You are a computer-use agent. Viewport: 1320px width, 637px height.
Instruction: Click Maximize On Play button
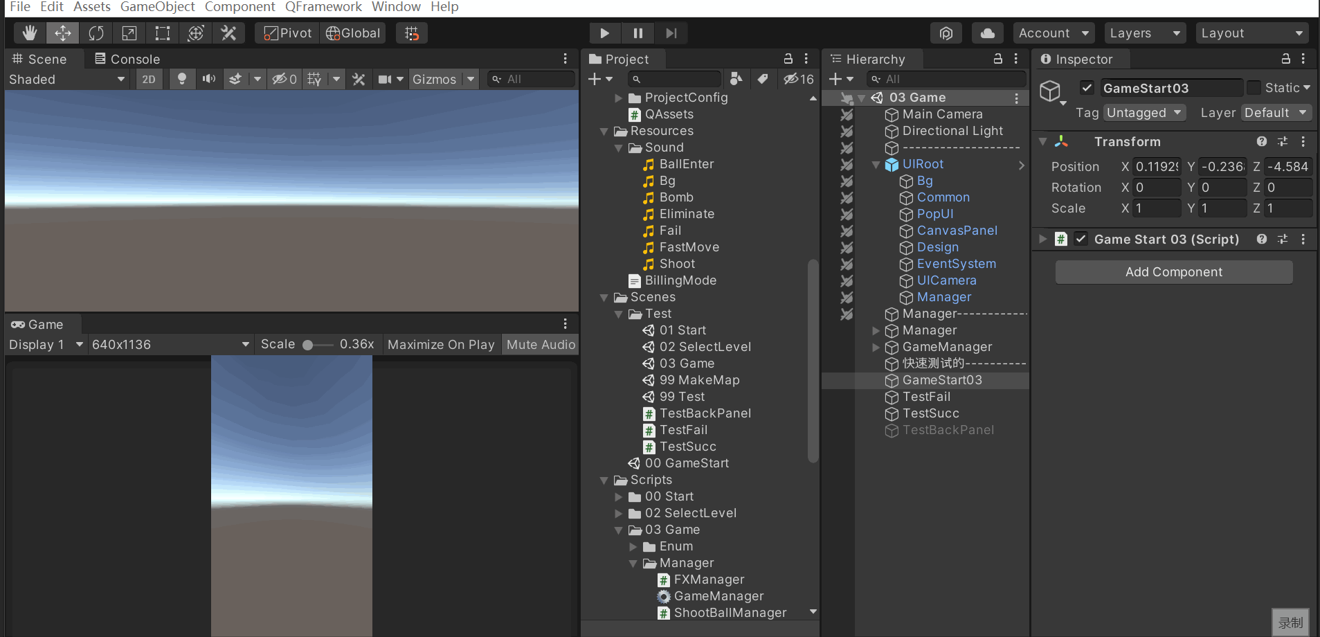[x=441, y=344]
